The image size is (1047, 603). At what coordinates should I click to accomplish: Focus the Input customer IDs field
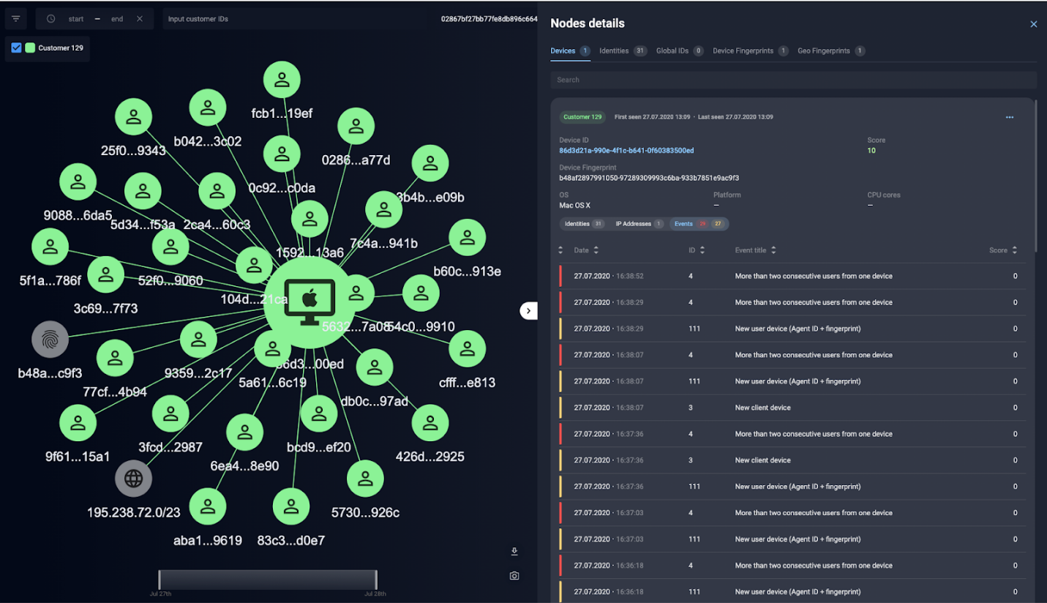coord(298,19)
